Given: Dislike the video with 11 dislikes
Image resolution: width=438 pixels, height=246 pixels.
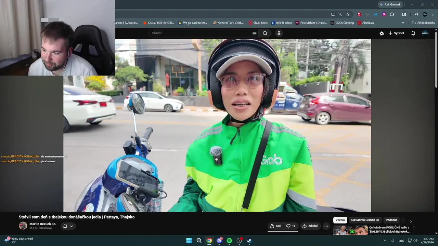Looking at the screenshot, I should tap(291, 226).
